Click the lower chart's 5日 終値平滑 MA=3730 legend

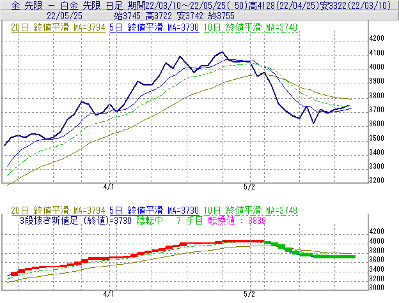tap(154, 211)
